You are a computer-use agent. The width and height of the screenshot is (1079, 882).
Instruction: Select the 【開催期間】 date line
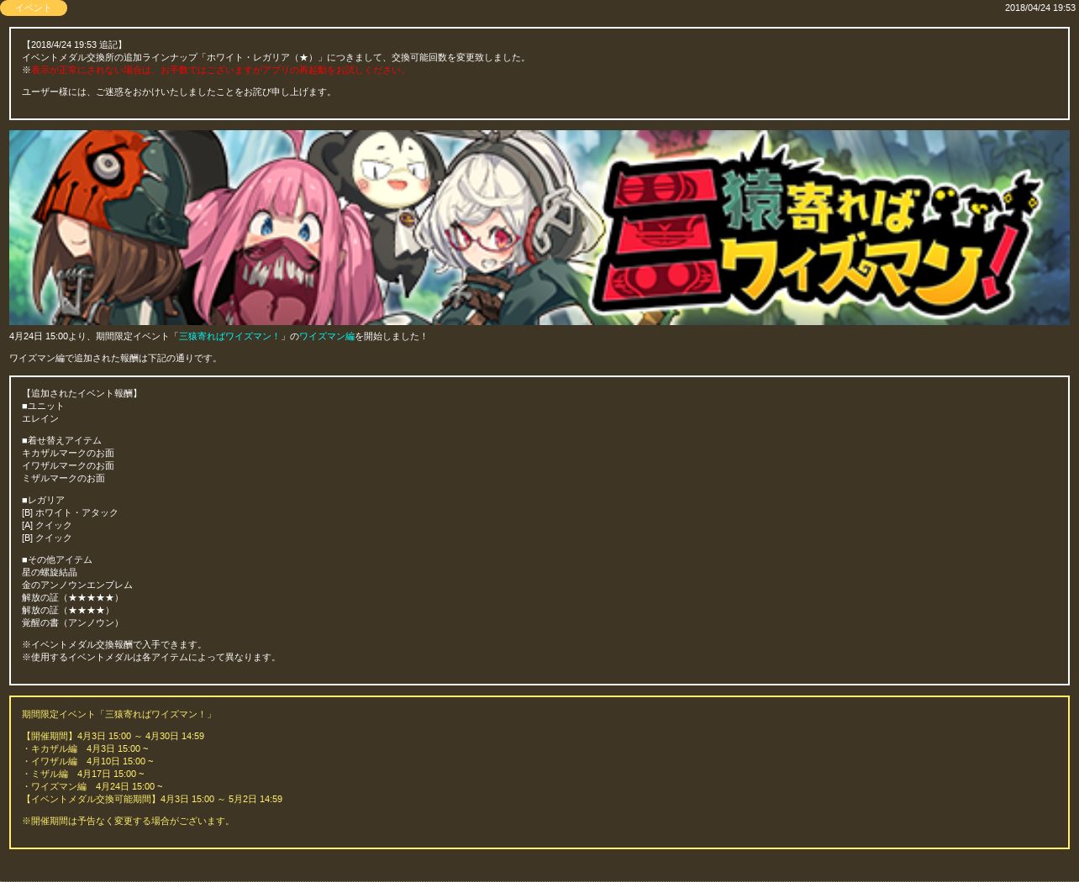click(x=113, y=737)
